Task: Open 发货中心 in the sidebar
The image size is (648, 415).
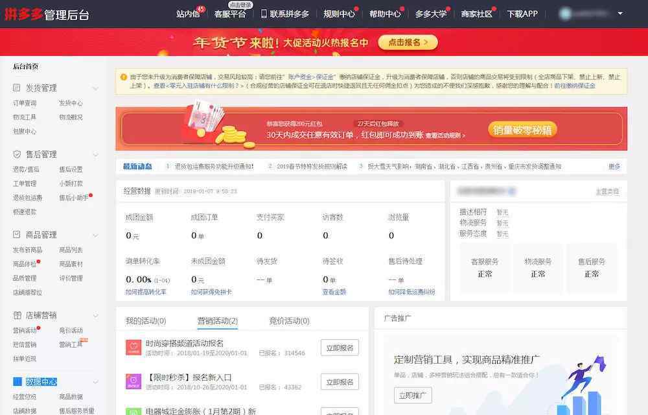Action: pyautogui.click(x=71, y=103)
